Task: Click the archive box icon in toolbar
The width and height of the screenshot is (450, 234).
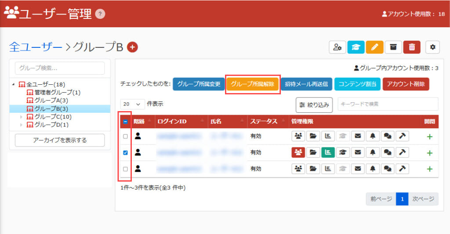Action: [x=393, y=47]
